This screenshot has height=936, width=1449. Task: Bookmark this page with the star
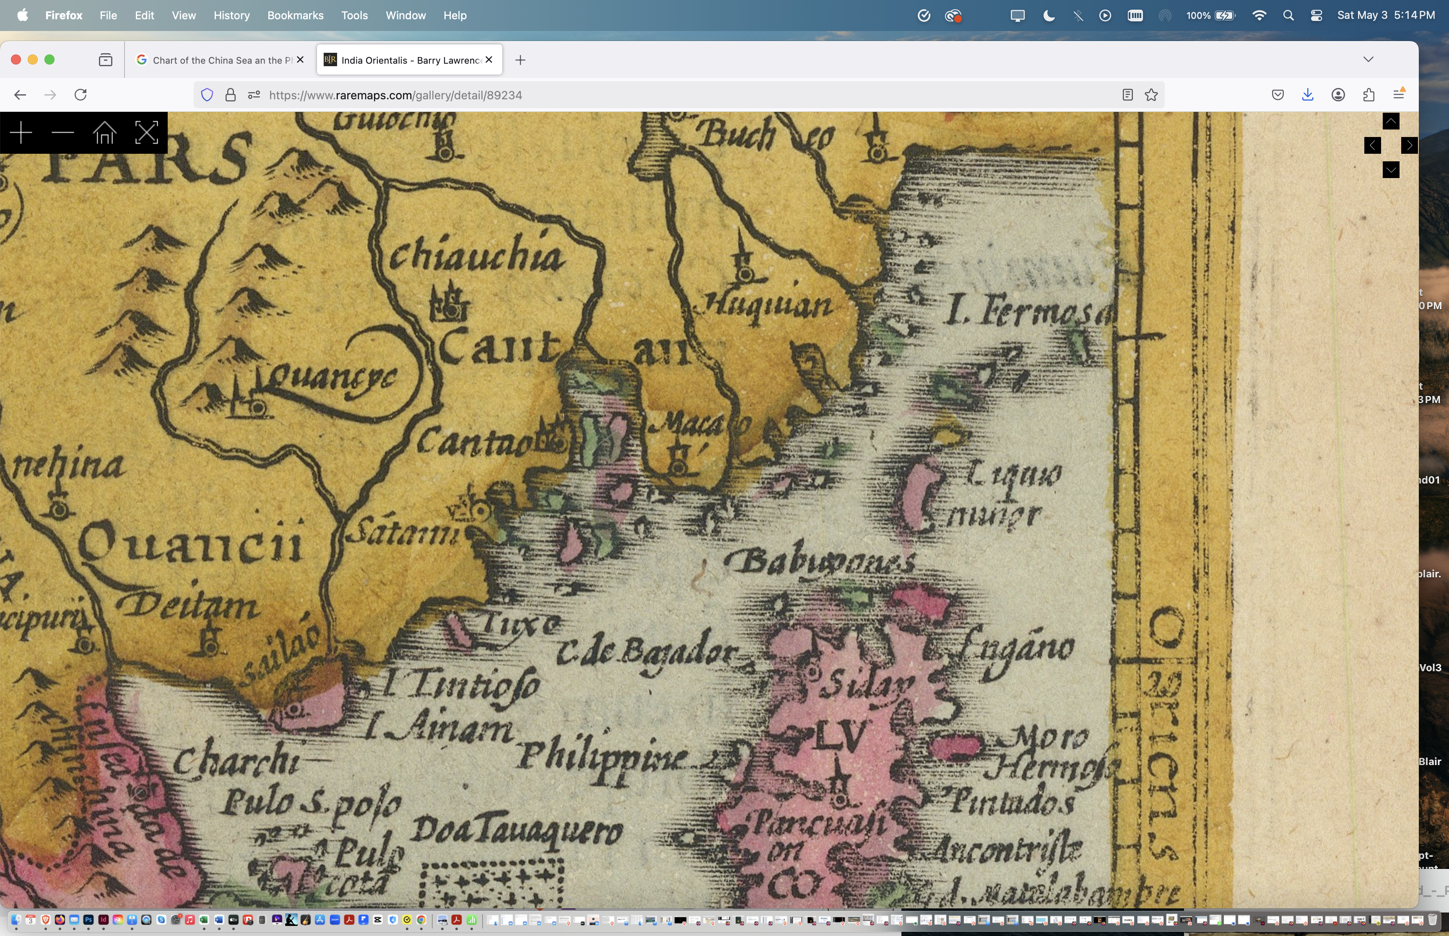pos(1151,95)
